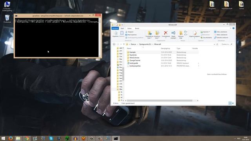
Task: Click the Plakken icon in Explorer ribbon
Action: [x=122, y=34]
